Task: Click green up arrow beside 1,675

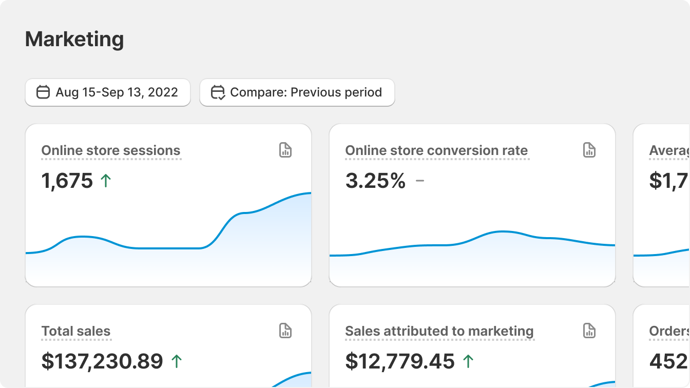Action: pos(106,180)
